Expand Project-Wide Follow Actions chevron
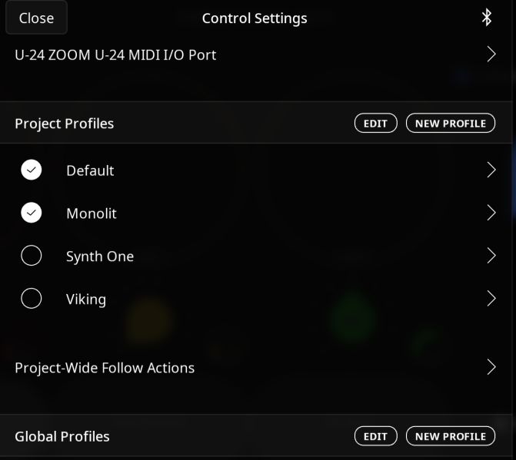 [x=491, y=367]
